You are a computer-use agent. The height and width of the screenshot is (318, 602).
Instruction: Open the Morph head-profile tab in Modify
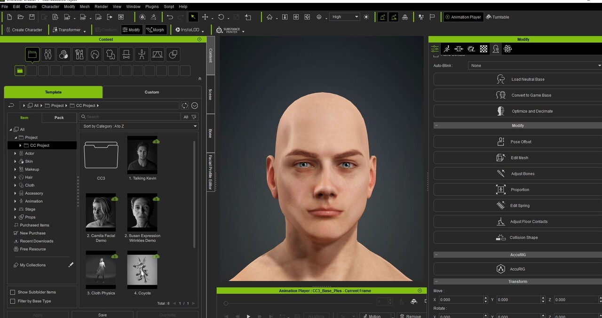[x=495, y=49]
